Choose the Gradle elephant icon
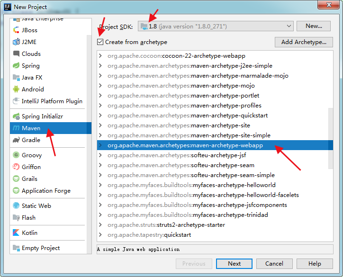The width and height of the screenshot is (343, 277). (16, 140)
